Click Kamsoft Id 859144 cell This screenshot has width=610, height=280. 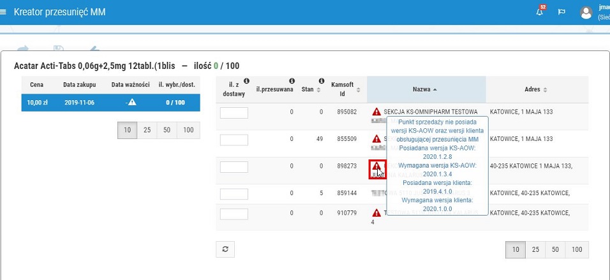(346, 193)
